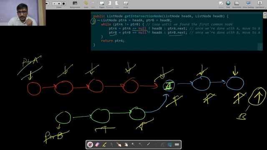267x150 pixels.
Task: Choose the pointing finger Interact tool
Action: pyautogui.click(x=118, y=145)
